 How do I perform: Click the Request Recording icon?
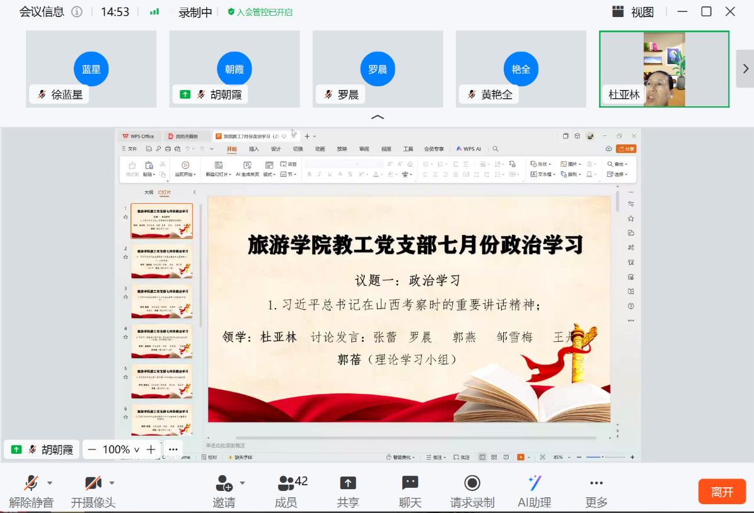pyautogui.click(x=472, y=483)
